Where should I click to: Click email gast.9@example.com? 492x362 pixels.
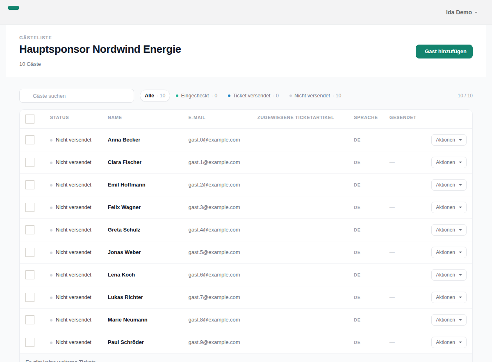pyautogui.click(x=214, y=342)
